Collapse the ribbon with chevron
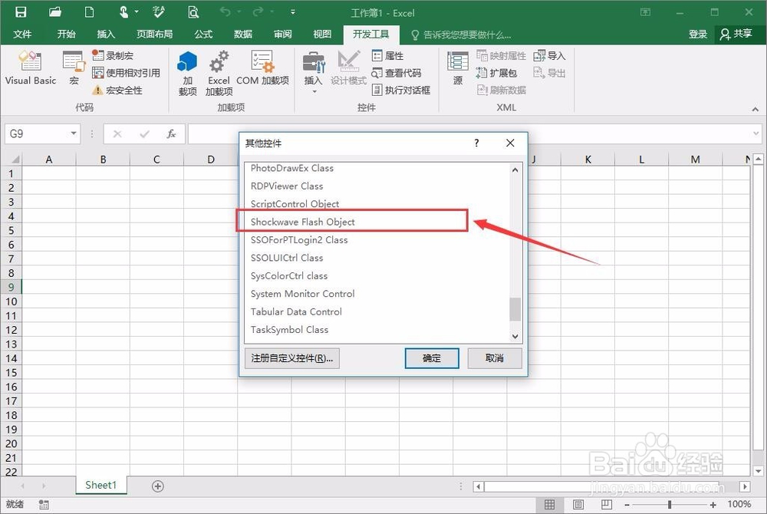 [x=755, y=109]
